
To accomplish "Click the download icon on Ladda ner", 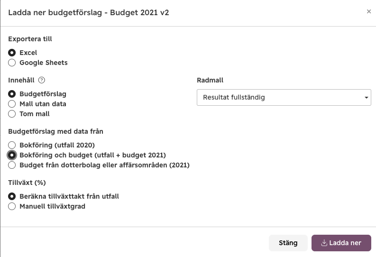I will point(324,243).
